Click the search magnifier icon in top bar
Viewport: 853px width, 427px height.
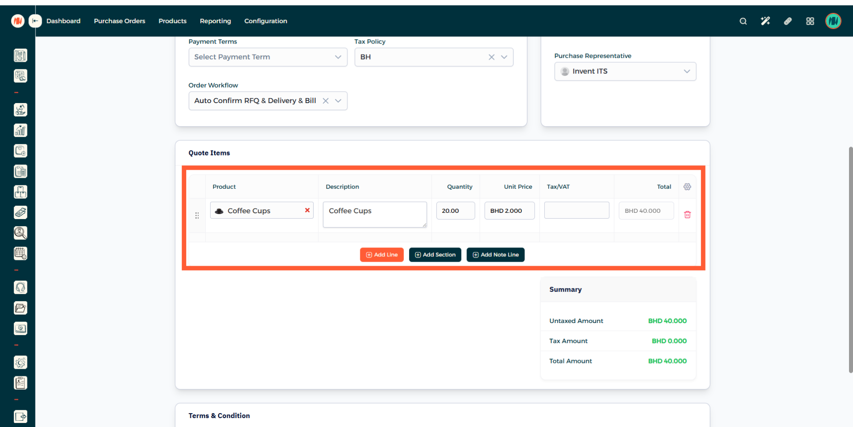[x=743, y=21]
